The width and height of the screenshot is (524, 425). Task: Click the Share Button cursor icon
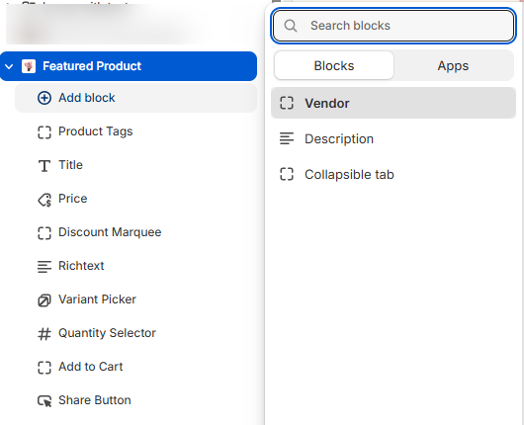[44, 401]
